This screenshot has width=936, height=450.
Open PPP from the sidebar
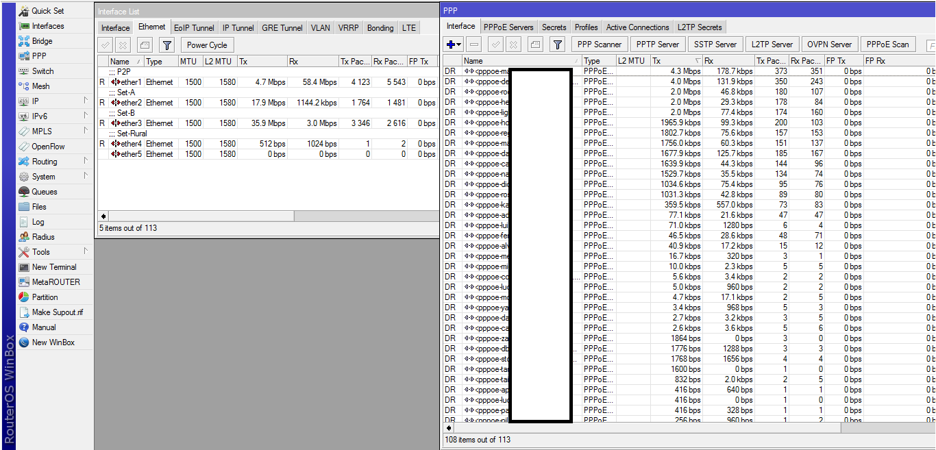[39, 56]
